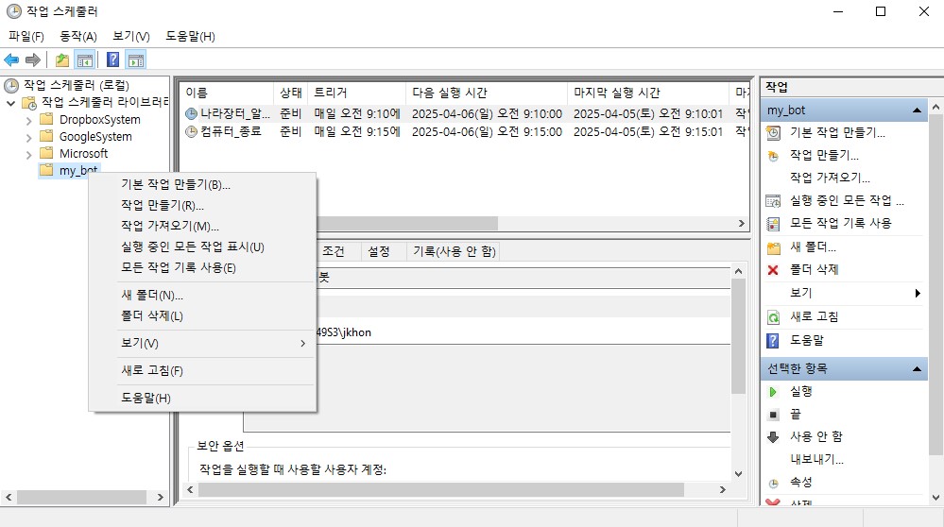
Task: Toggle the Show/Hide console tree toolbar icon
Action: click(x=85, y=59)
